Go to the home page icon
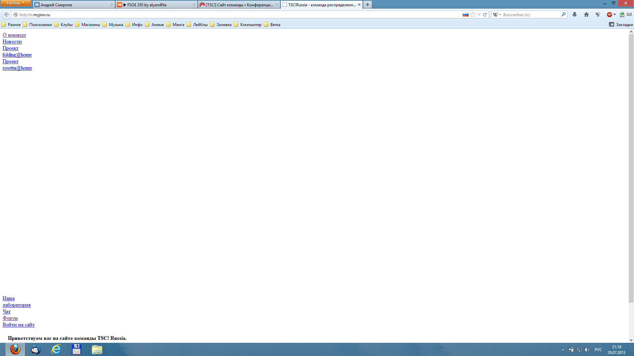The width and height of the screenshot is (634, 356). coord(586,15)
